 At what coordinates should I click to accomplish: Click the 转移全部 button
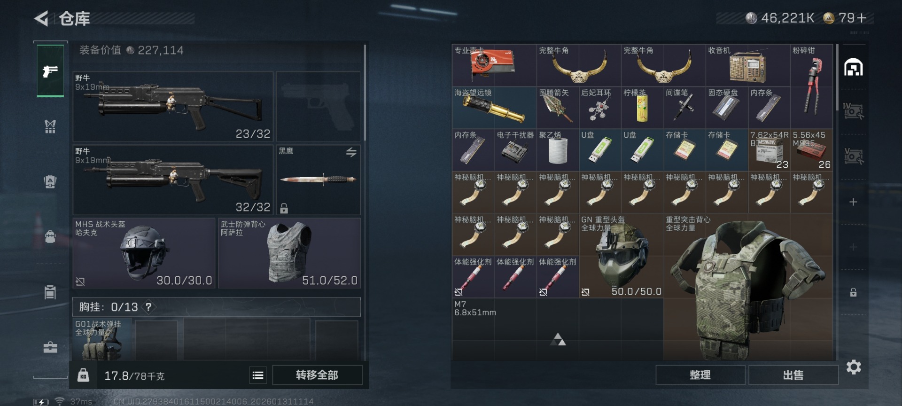[x=317, y=375]
